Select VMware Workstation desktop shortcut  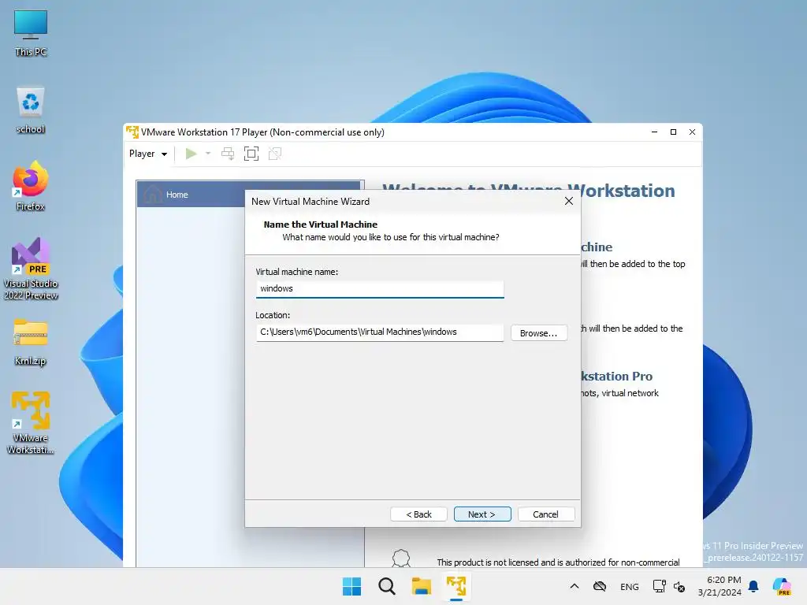tap(31, 423)
